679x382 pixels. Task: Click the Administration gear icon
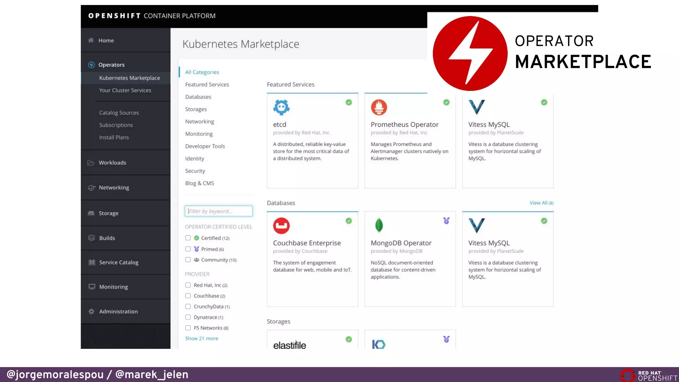pos(92,311)
